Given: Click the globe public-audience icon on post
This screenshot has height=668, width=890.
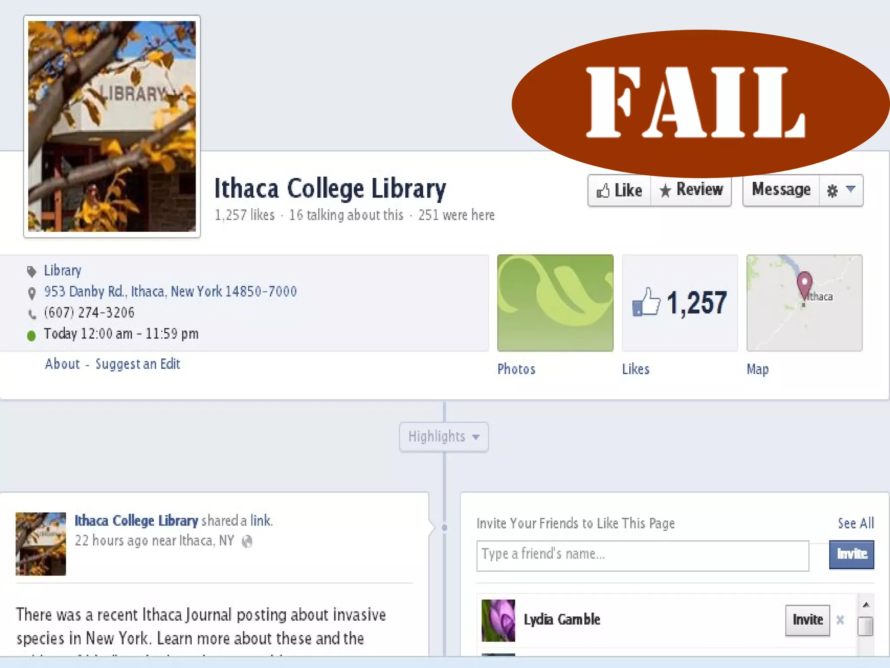Looking at the screenshot, I should 247,541.
